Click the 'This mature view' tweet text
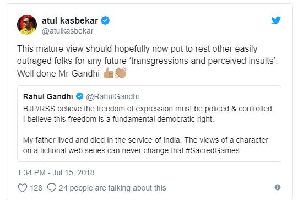 pos(147,61)
